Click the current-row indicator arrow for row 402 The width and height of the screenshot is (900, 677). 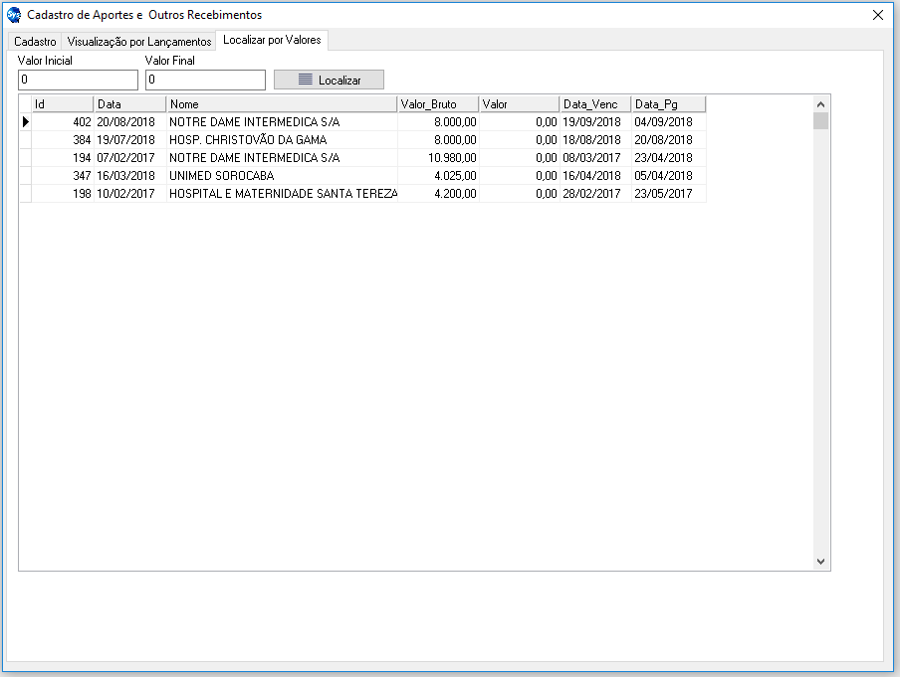coord(26,122)
